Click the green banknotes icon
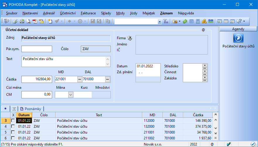This screenshot has height=147, width=258. (x=185, y=21)
